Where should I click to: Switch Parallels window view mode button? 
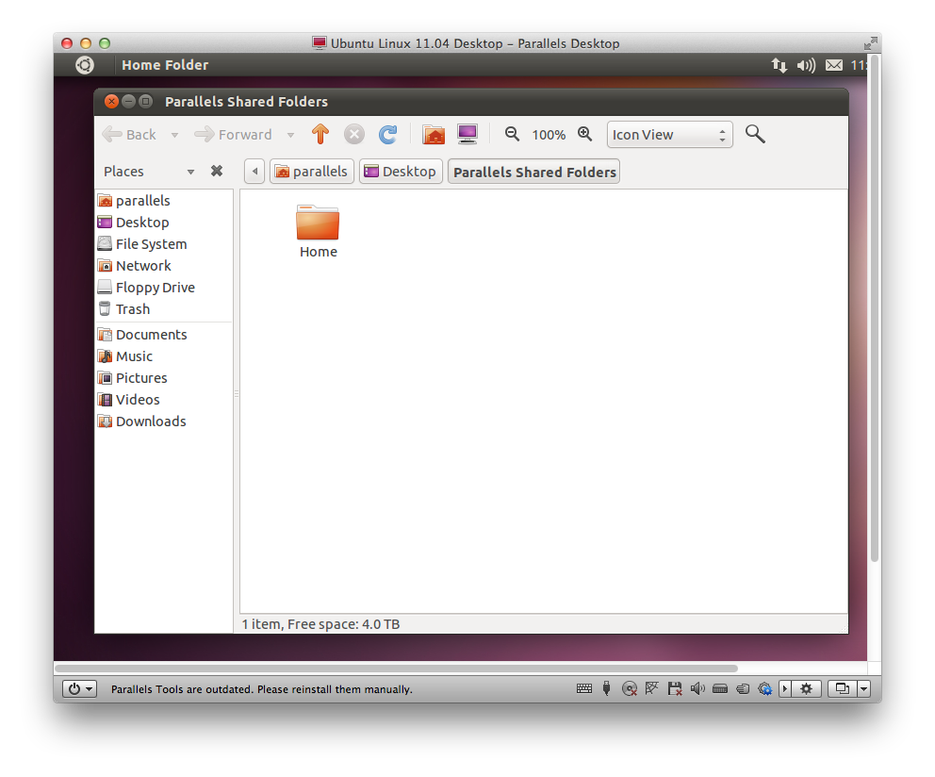click(842, 688)
